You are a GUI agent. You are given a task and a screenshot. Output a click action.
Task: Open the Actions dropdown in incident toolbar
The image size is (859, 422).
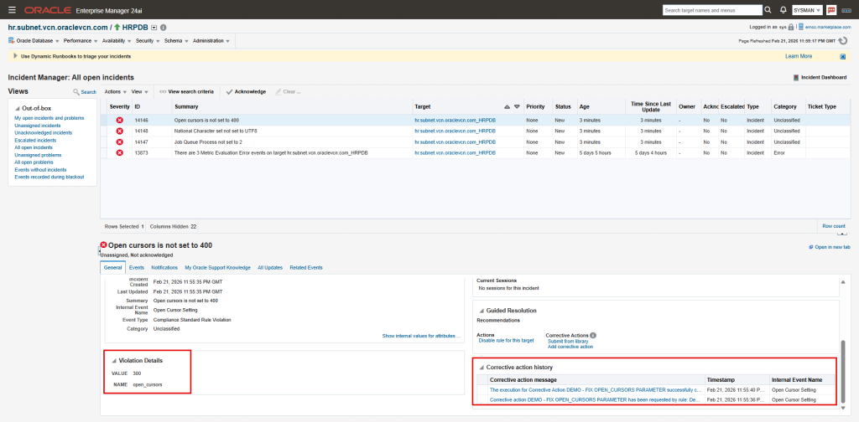pos(116,91)
